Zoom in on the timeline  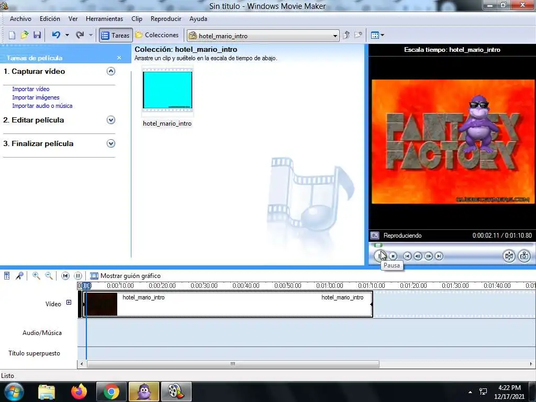point(36,275)
